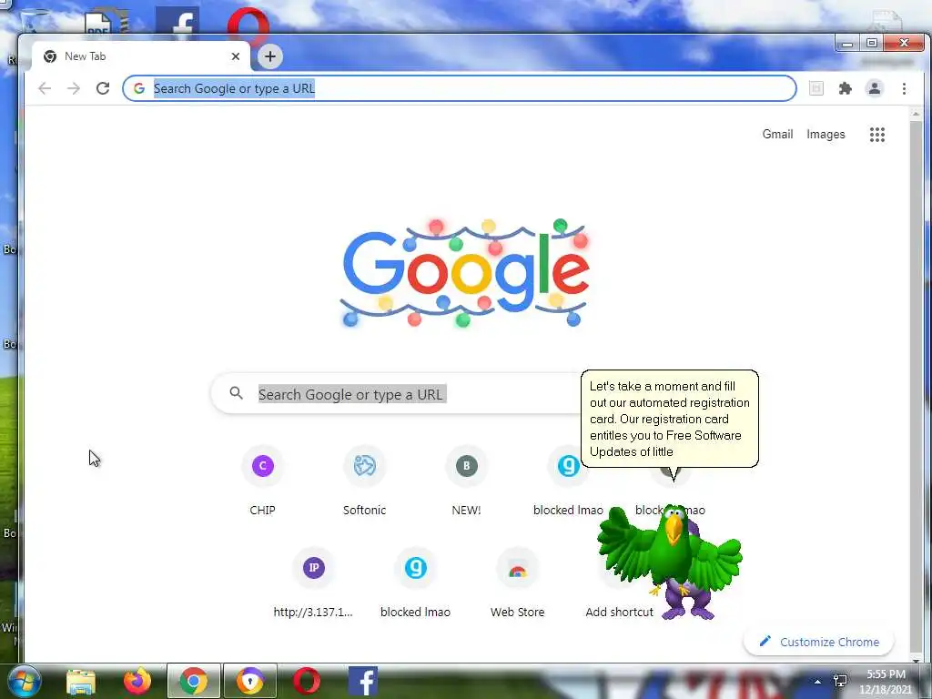
Task: Click the Google holiday doodle logo
Action: click(x=465, y=273)
